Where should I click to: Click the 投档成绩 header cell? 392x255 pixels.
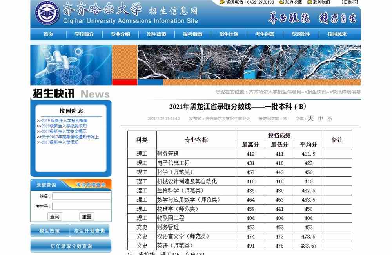pyautogui.click(x=279, y=135)
